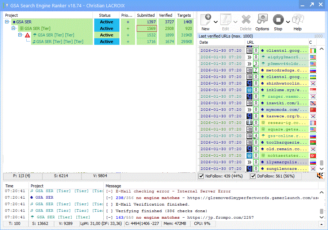Open the dropdown arrow next to New
This screenshot has width=328, height=230.
216,22
